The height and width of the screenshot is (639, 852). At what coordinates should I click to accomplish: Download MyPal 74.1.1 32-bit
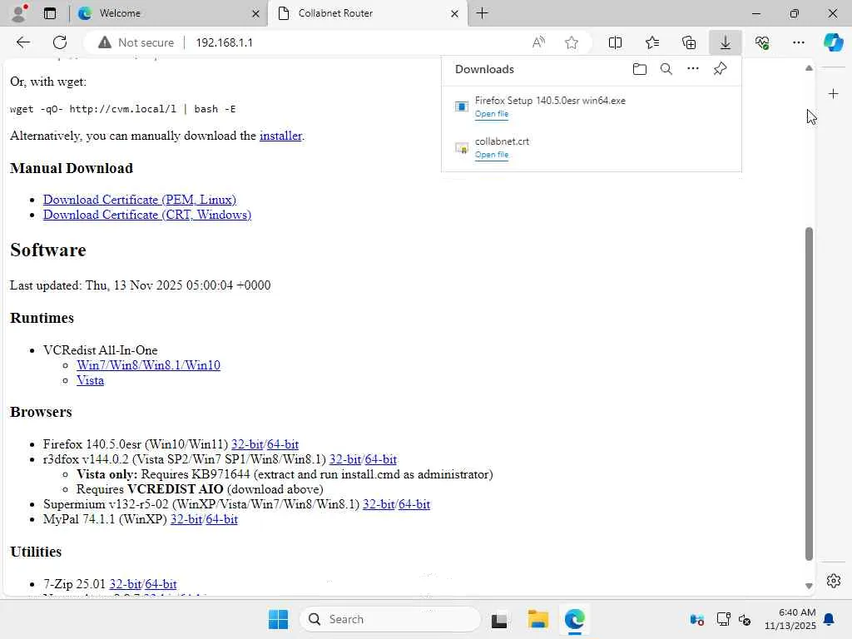click(x=186, y=519)
